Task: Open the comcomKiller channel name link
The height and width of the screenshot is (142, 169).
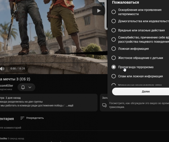Action: pos(6,86)
